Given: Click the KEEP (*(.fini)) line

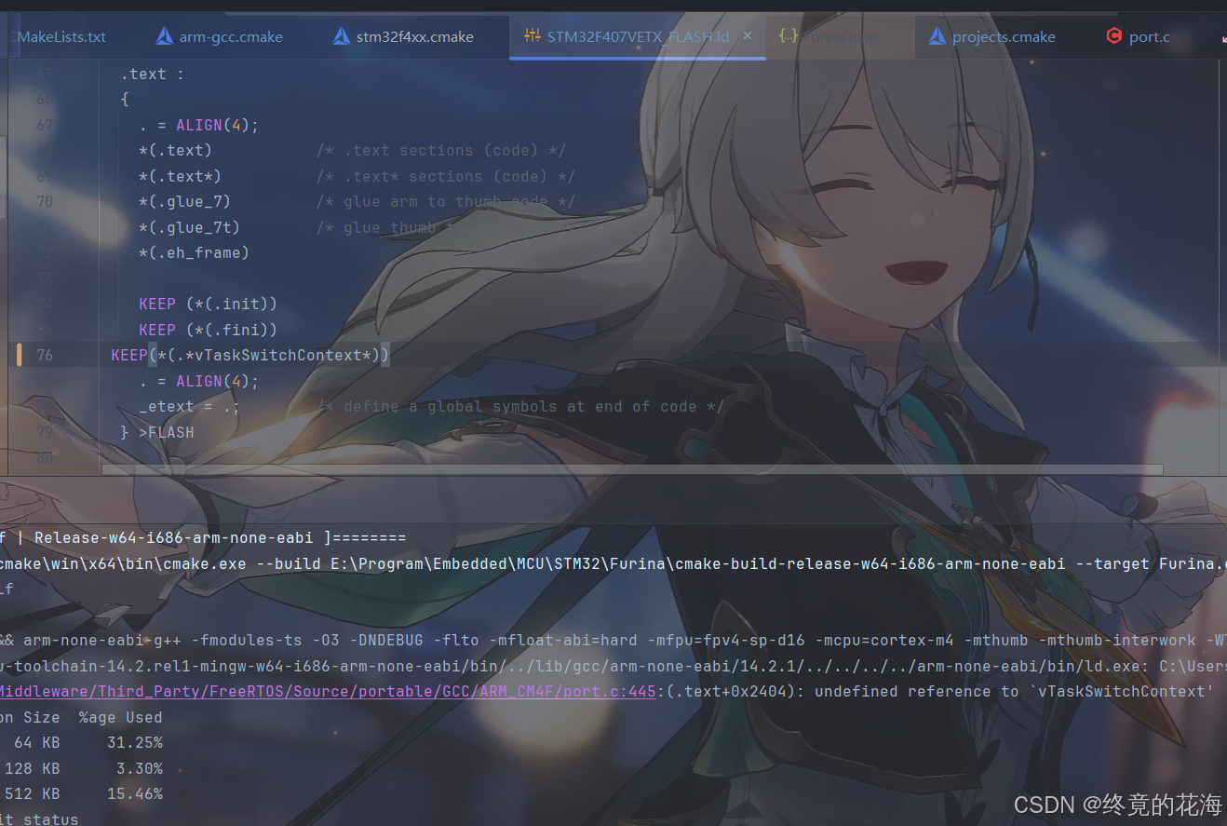Looking at the screenshot, I should pyautogui.click(x=208, y=330).
